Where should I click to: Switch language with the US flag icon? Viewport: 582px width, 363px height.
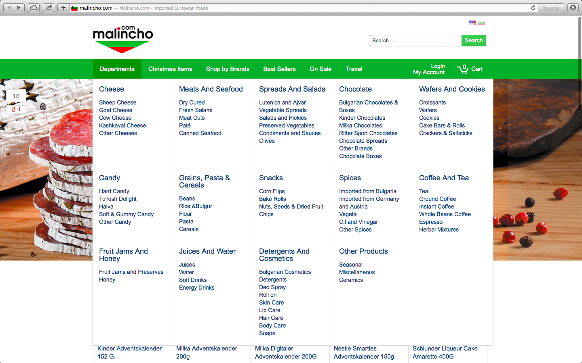click(472, 23)
